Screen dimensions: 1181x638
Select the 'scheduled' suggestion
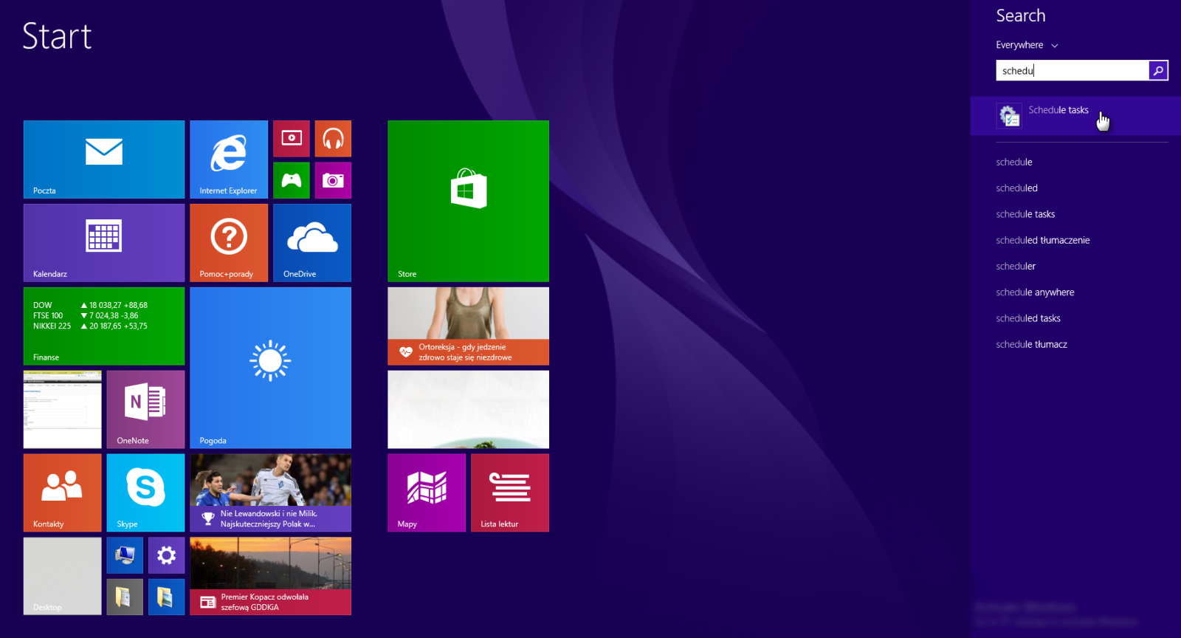click(x=1016, y=188)
